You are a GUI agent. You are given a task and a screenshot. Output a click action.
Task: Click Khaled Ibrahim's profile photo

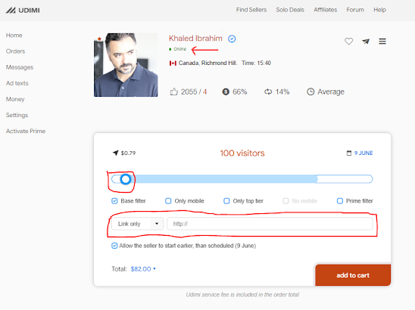[x=126, y=65]
